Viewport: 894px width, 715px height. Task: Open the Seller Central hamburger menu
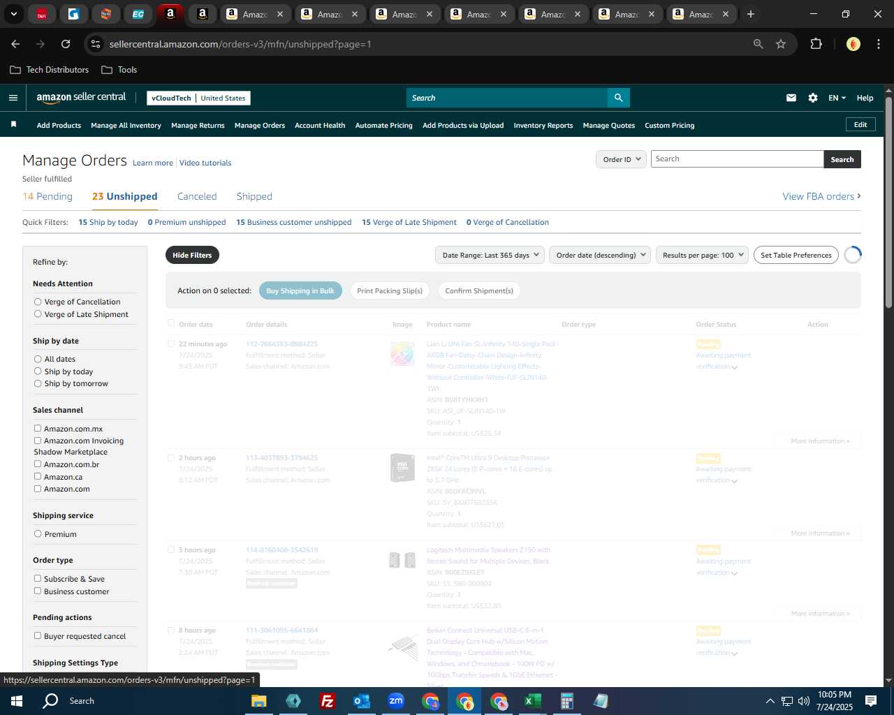pyautogui.click(x=13, y=98)
